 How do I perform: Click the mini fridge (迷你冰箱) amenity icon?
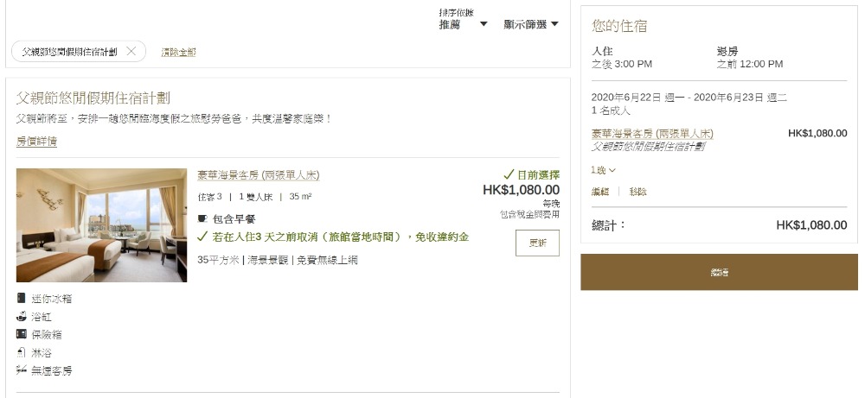22,298
